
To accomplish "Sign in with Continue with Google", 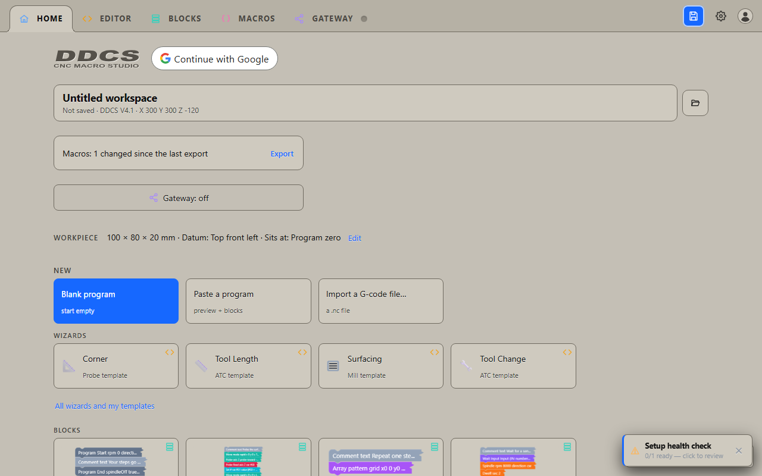I will click(214, 58).
